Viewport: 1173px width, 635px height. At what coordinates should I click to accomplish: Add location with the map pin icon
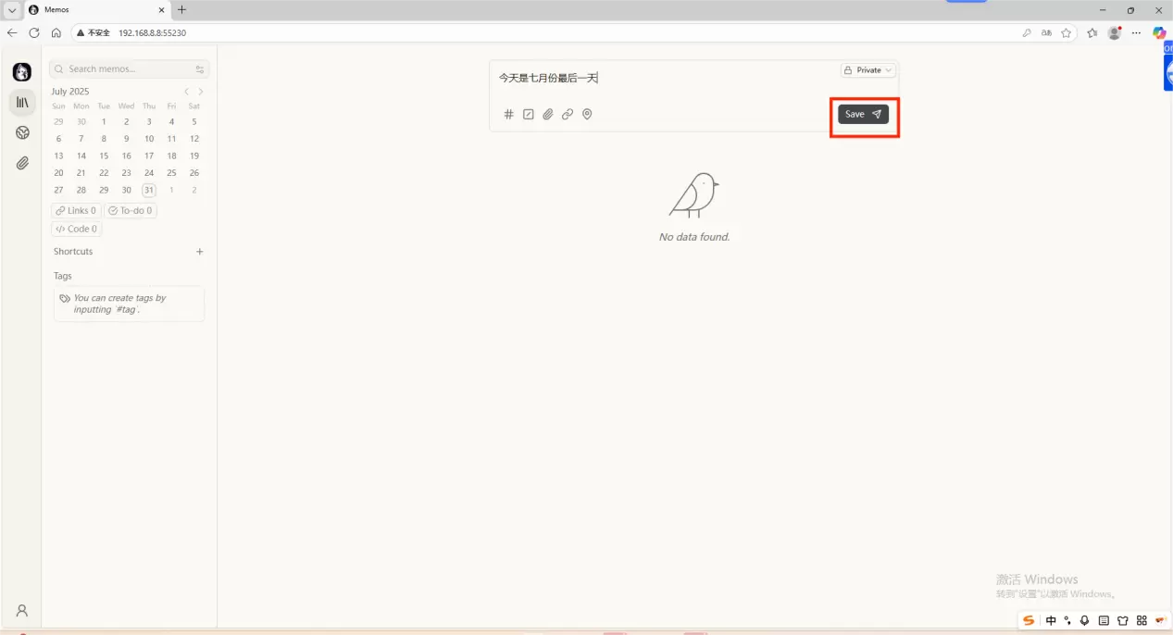point(587,115)
